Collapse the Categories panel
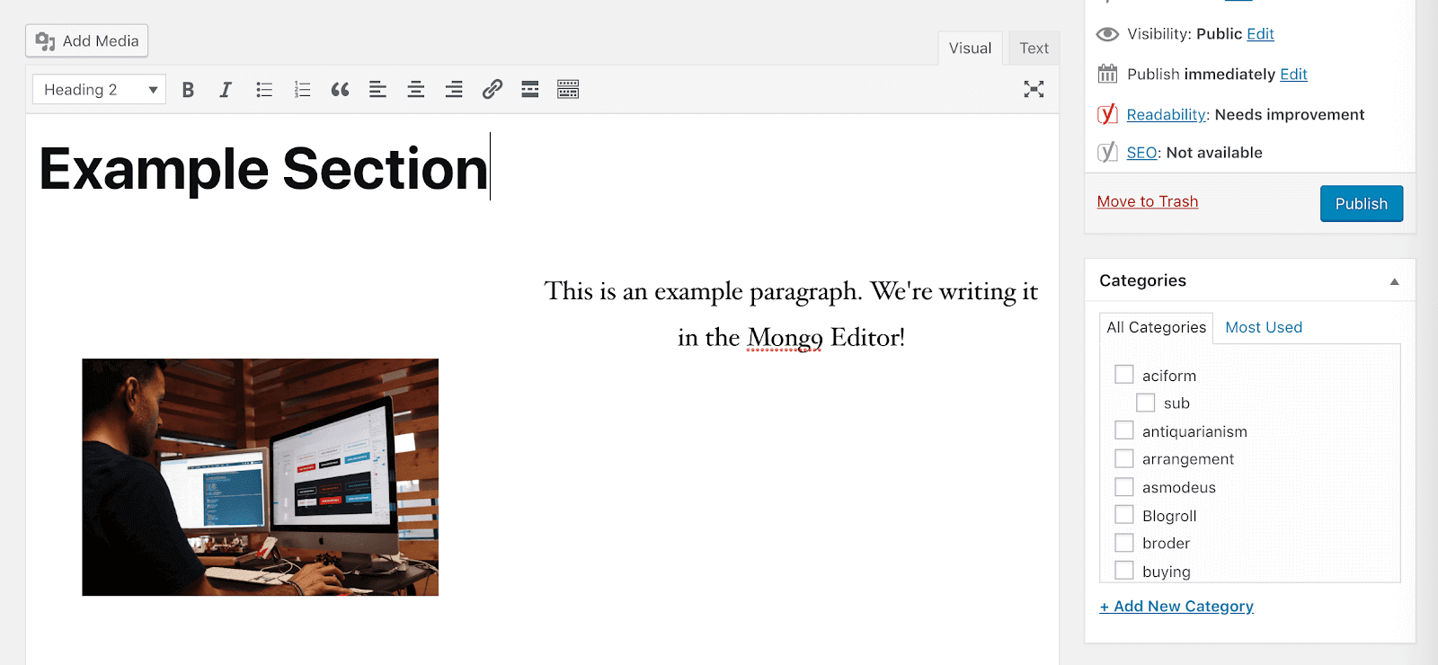1438x665 pixels. (1395, 281)
